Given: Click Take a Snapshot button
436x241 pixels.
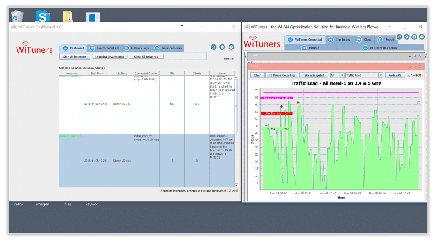Looking at the screenshot, I should coord(313,75).
